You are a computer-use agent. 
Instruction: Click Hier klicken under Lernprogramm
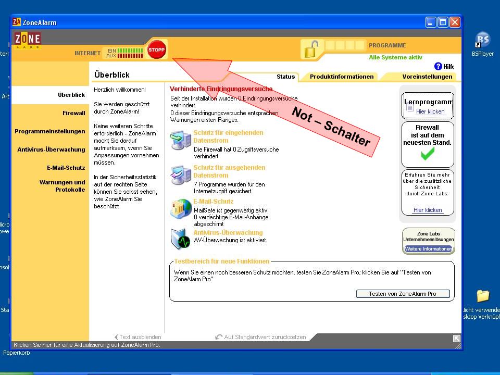pos(430,111)
